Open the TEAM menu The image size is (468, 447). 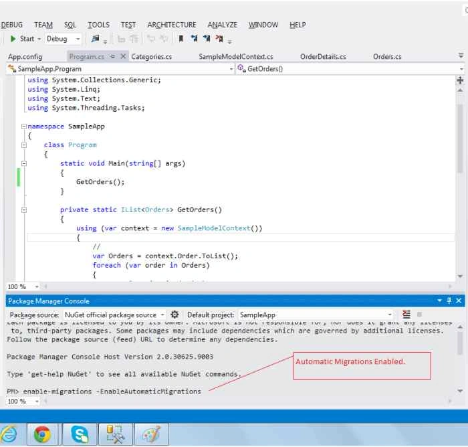pos(43,25)
